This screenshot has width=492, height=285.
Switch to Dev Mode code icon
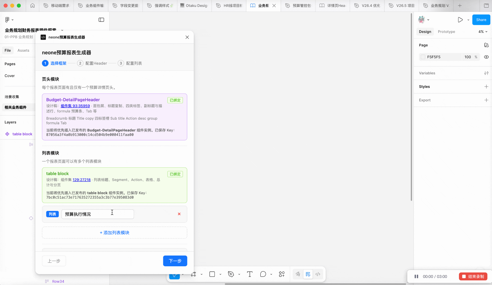pos(318,274)
